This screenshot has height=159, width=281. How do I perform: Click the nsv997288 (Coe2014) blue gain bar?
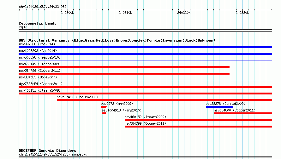click(145, 47)
